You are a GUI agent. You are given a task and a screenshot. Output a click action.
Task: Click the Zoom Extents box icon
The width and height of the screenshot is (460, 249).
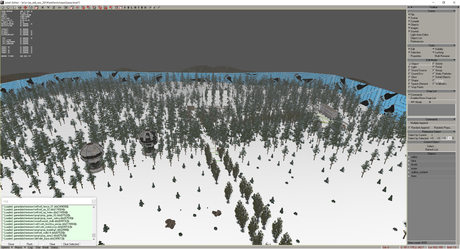(116, 8)
